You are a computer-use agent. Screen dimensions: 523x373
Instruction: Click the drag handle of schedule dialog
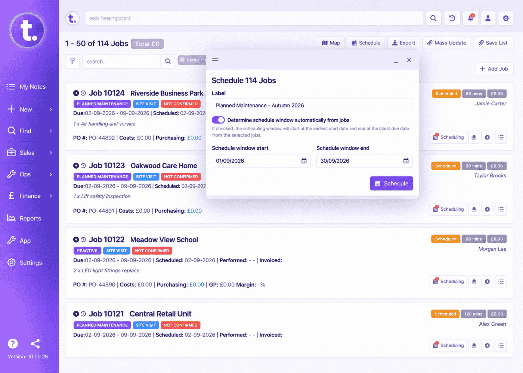coord(215,60)
